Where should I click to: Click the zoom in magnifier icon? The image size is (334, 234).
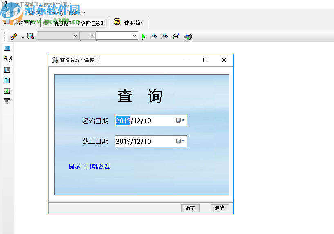(x=154, y=36)
